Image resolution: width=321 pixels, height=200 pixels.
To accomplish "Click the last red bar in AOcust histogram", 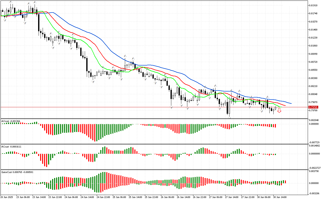I will click(275, 126).
